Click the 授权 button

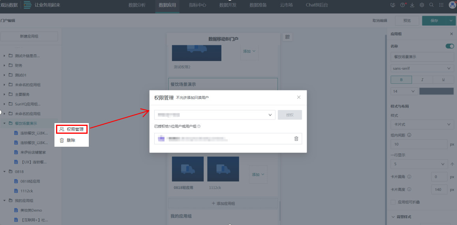coord(290,115)
